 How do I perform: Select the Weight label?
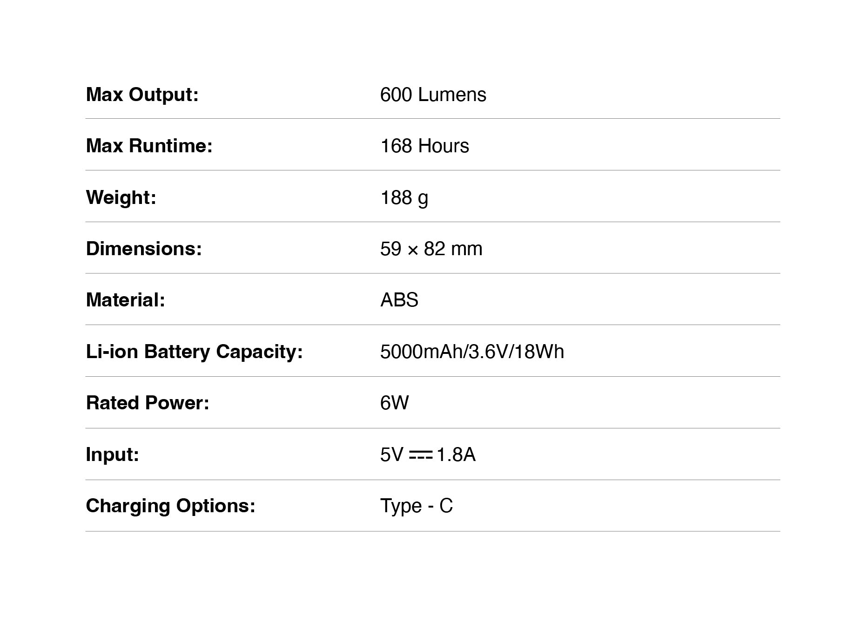pyautogui.click(x=121, y=197)
